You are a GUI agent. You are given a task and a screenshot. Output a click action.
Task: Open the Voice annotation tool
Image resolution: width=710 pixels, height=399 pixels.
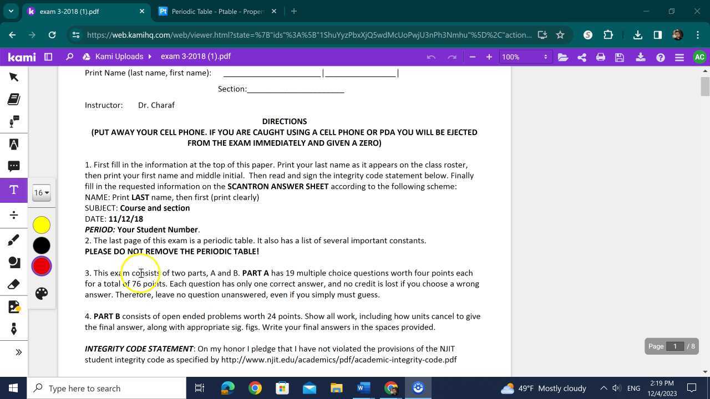click(x=14, y=121)
